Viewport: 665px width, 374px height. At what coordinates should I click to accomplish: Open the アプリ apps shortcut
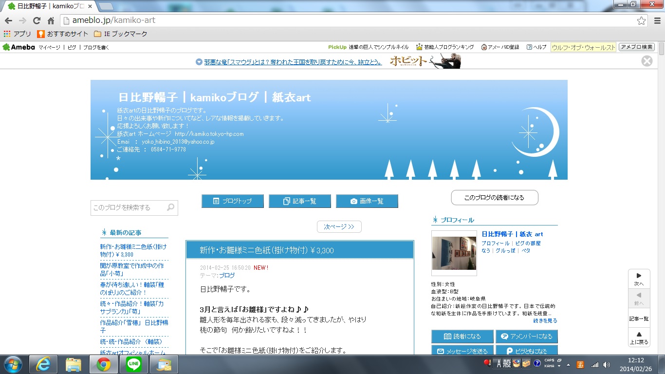[x=18, y=34]
